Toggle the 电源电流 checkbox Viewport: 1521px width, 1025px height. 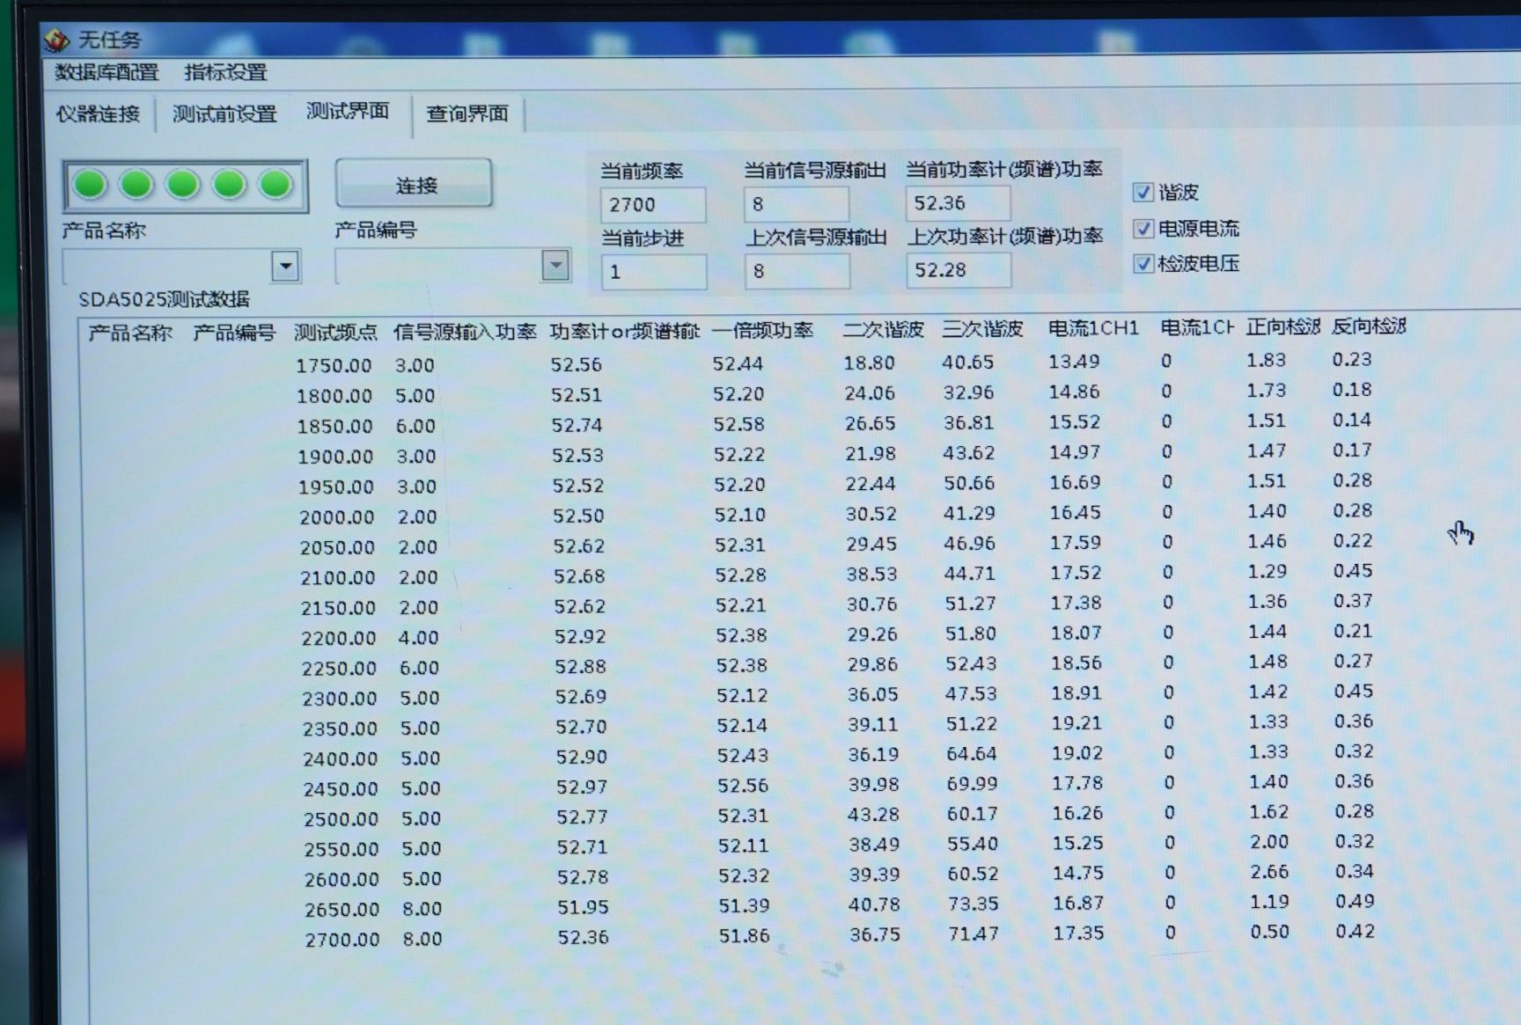pyautogui.click(x=1143, y=229)
